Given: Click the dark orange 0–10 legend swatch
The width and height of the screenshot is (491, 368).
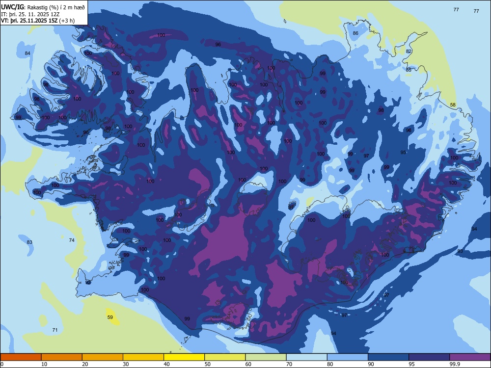Looking at the screenshot, I should (21, 357).
